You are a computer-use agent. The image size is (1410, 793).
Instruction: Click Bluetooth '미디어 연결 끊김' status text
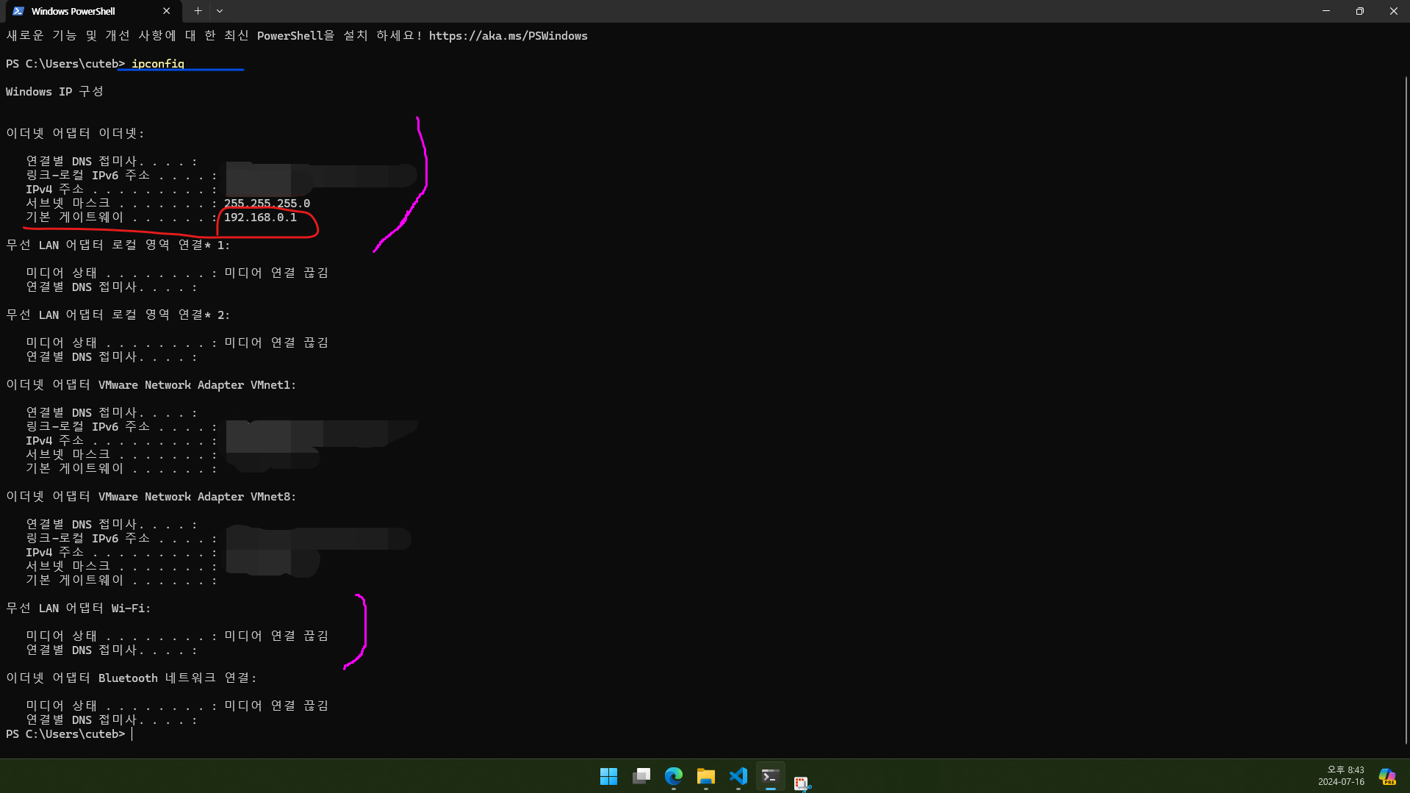coord(276,706)
